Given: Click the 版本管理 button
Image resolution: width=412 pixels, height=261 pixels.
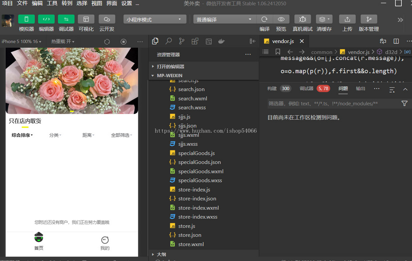Looking at the screenshot, I should click(368, 19).
